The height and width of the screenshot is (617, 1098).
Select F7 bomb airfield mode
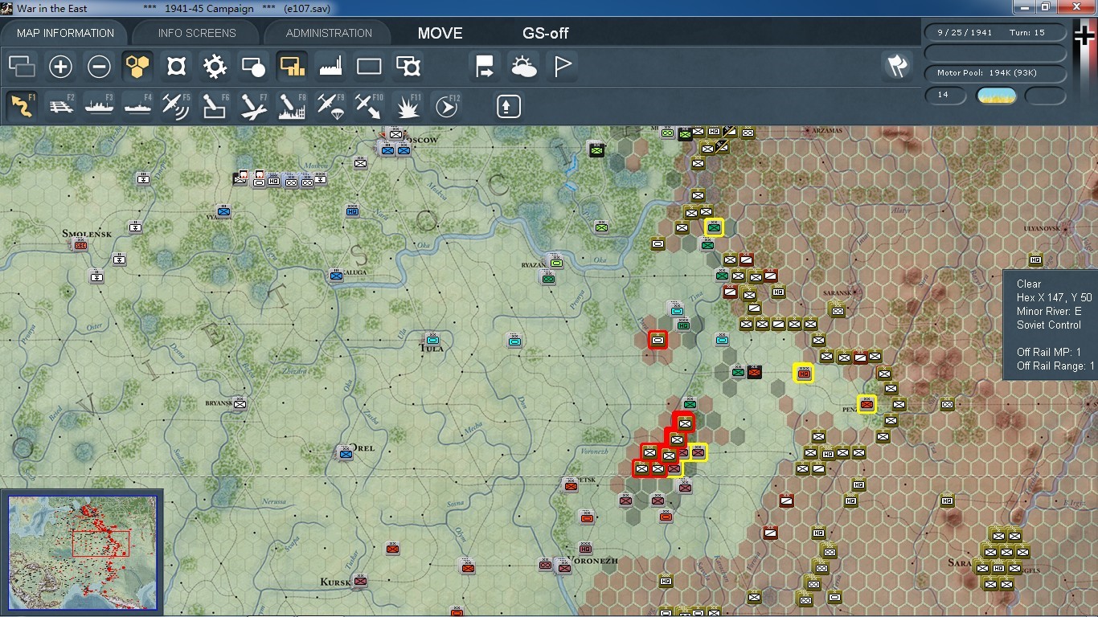coord(253,106)
